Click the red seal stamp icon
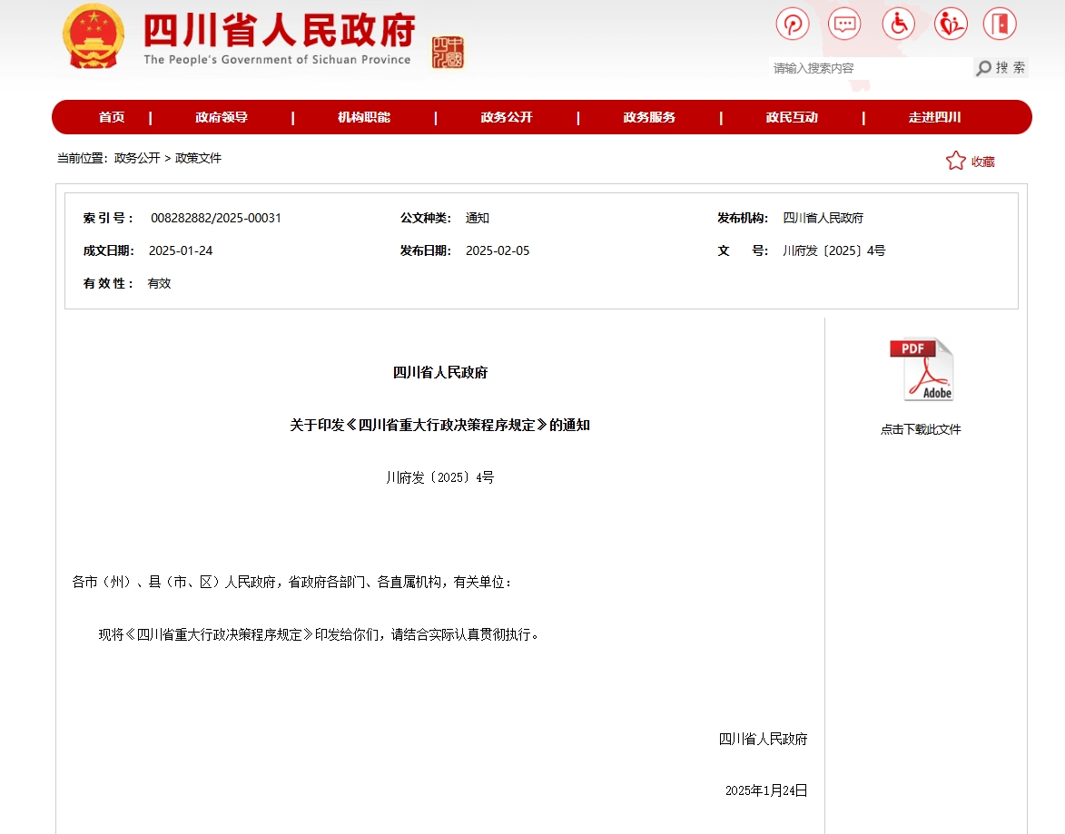This screenshot has height=834, width=1065. [448, 53]
